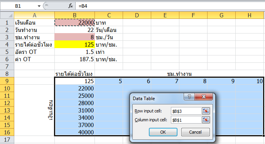This screenshot has width=265, height=144.
Task: Click the Data Table dialog title bar
Action: pos(157,98)
